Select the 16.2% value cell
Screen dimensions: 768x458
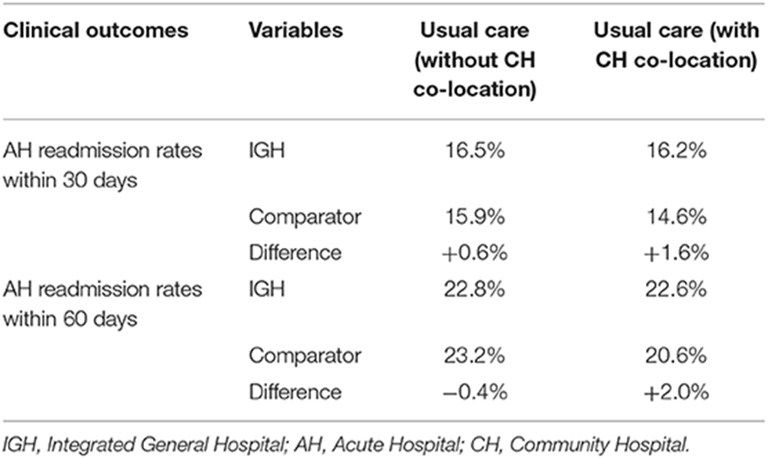(x=676, y=151)
